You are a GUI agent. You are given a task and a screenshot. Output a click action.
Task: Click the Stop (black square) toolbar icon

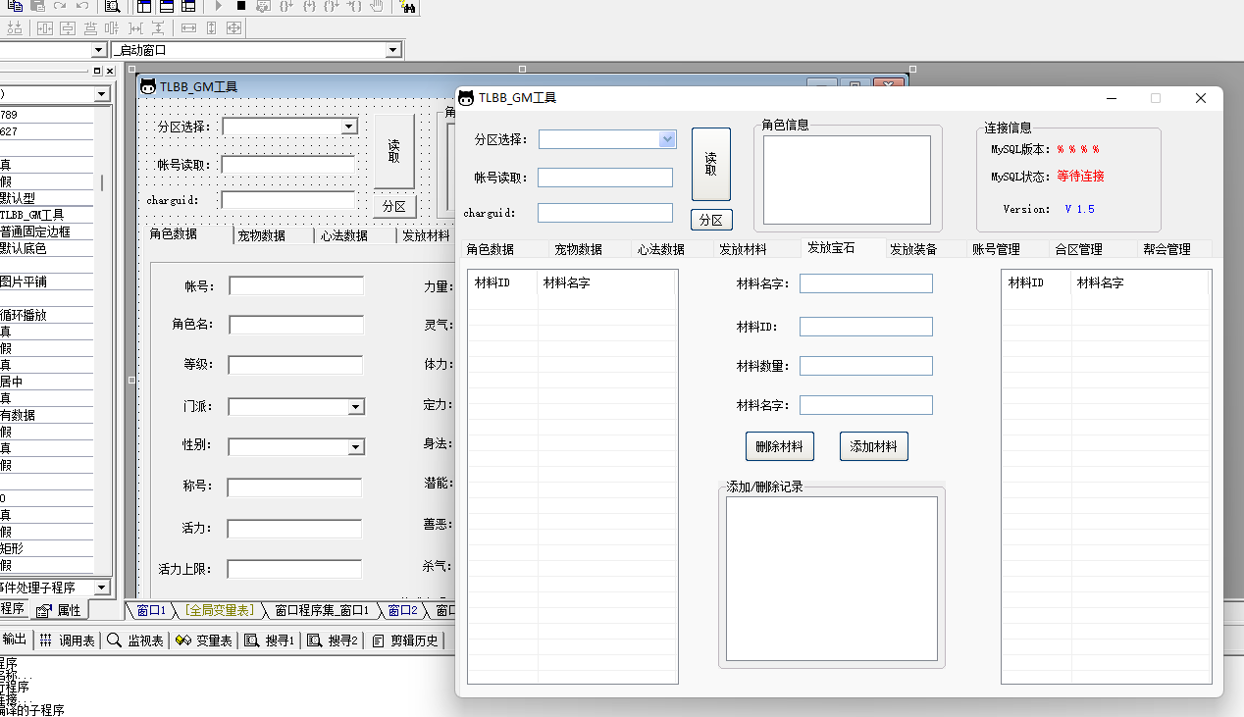click(x=240, y=6)
